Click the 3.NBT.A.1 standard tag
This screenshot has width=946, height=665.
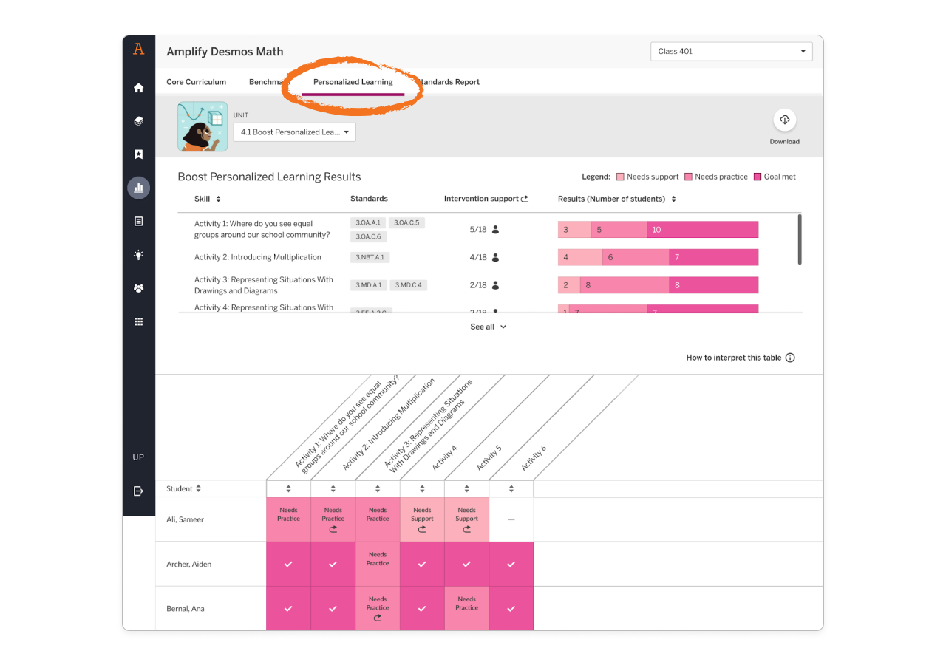click(x=370, y=257)
